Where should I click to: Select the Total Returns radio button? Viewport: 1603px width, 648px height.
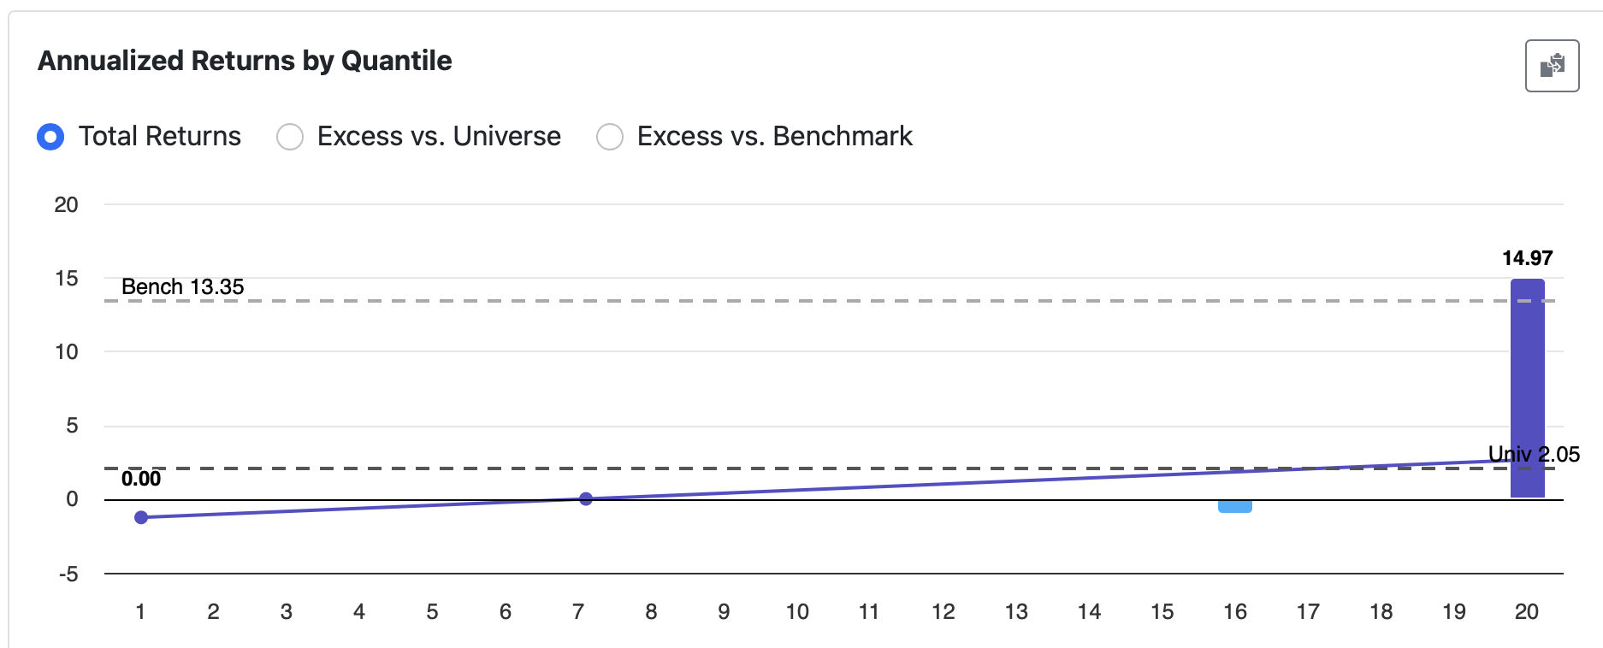coord(50,137)
